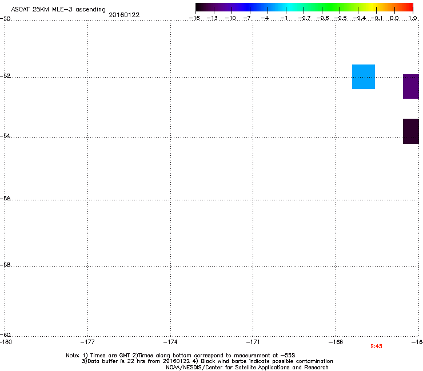Image resolution: width=423 pixels, height=371 pixels.
Task: Click the 1.0 color scale label
Action: coord(413,18)
